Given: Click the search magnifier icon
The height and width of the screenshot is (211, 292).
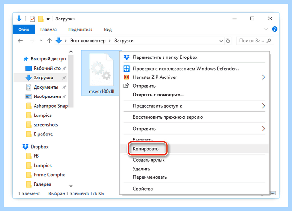Looking at the screenshot, I should pos(269,41).
